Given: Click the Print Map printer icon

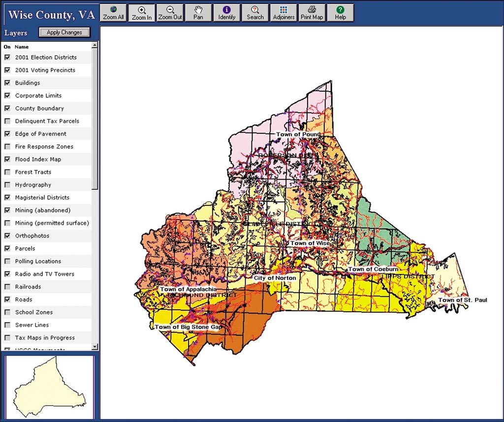Looking at the screenshot, I should (x=312, y=13).
